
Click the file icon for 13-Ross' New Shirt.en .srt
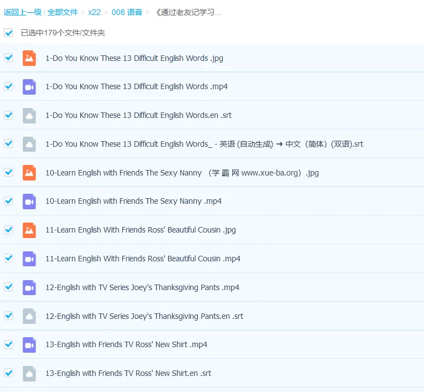pos(29,373)
